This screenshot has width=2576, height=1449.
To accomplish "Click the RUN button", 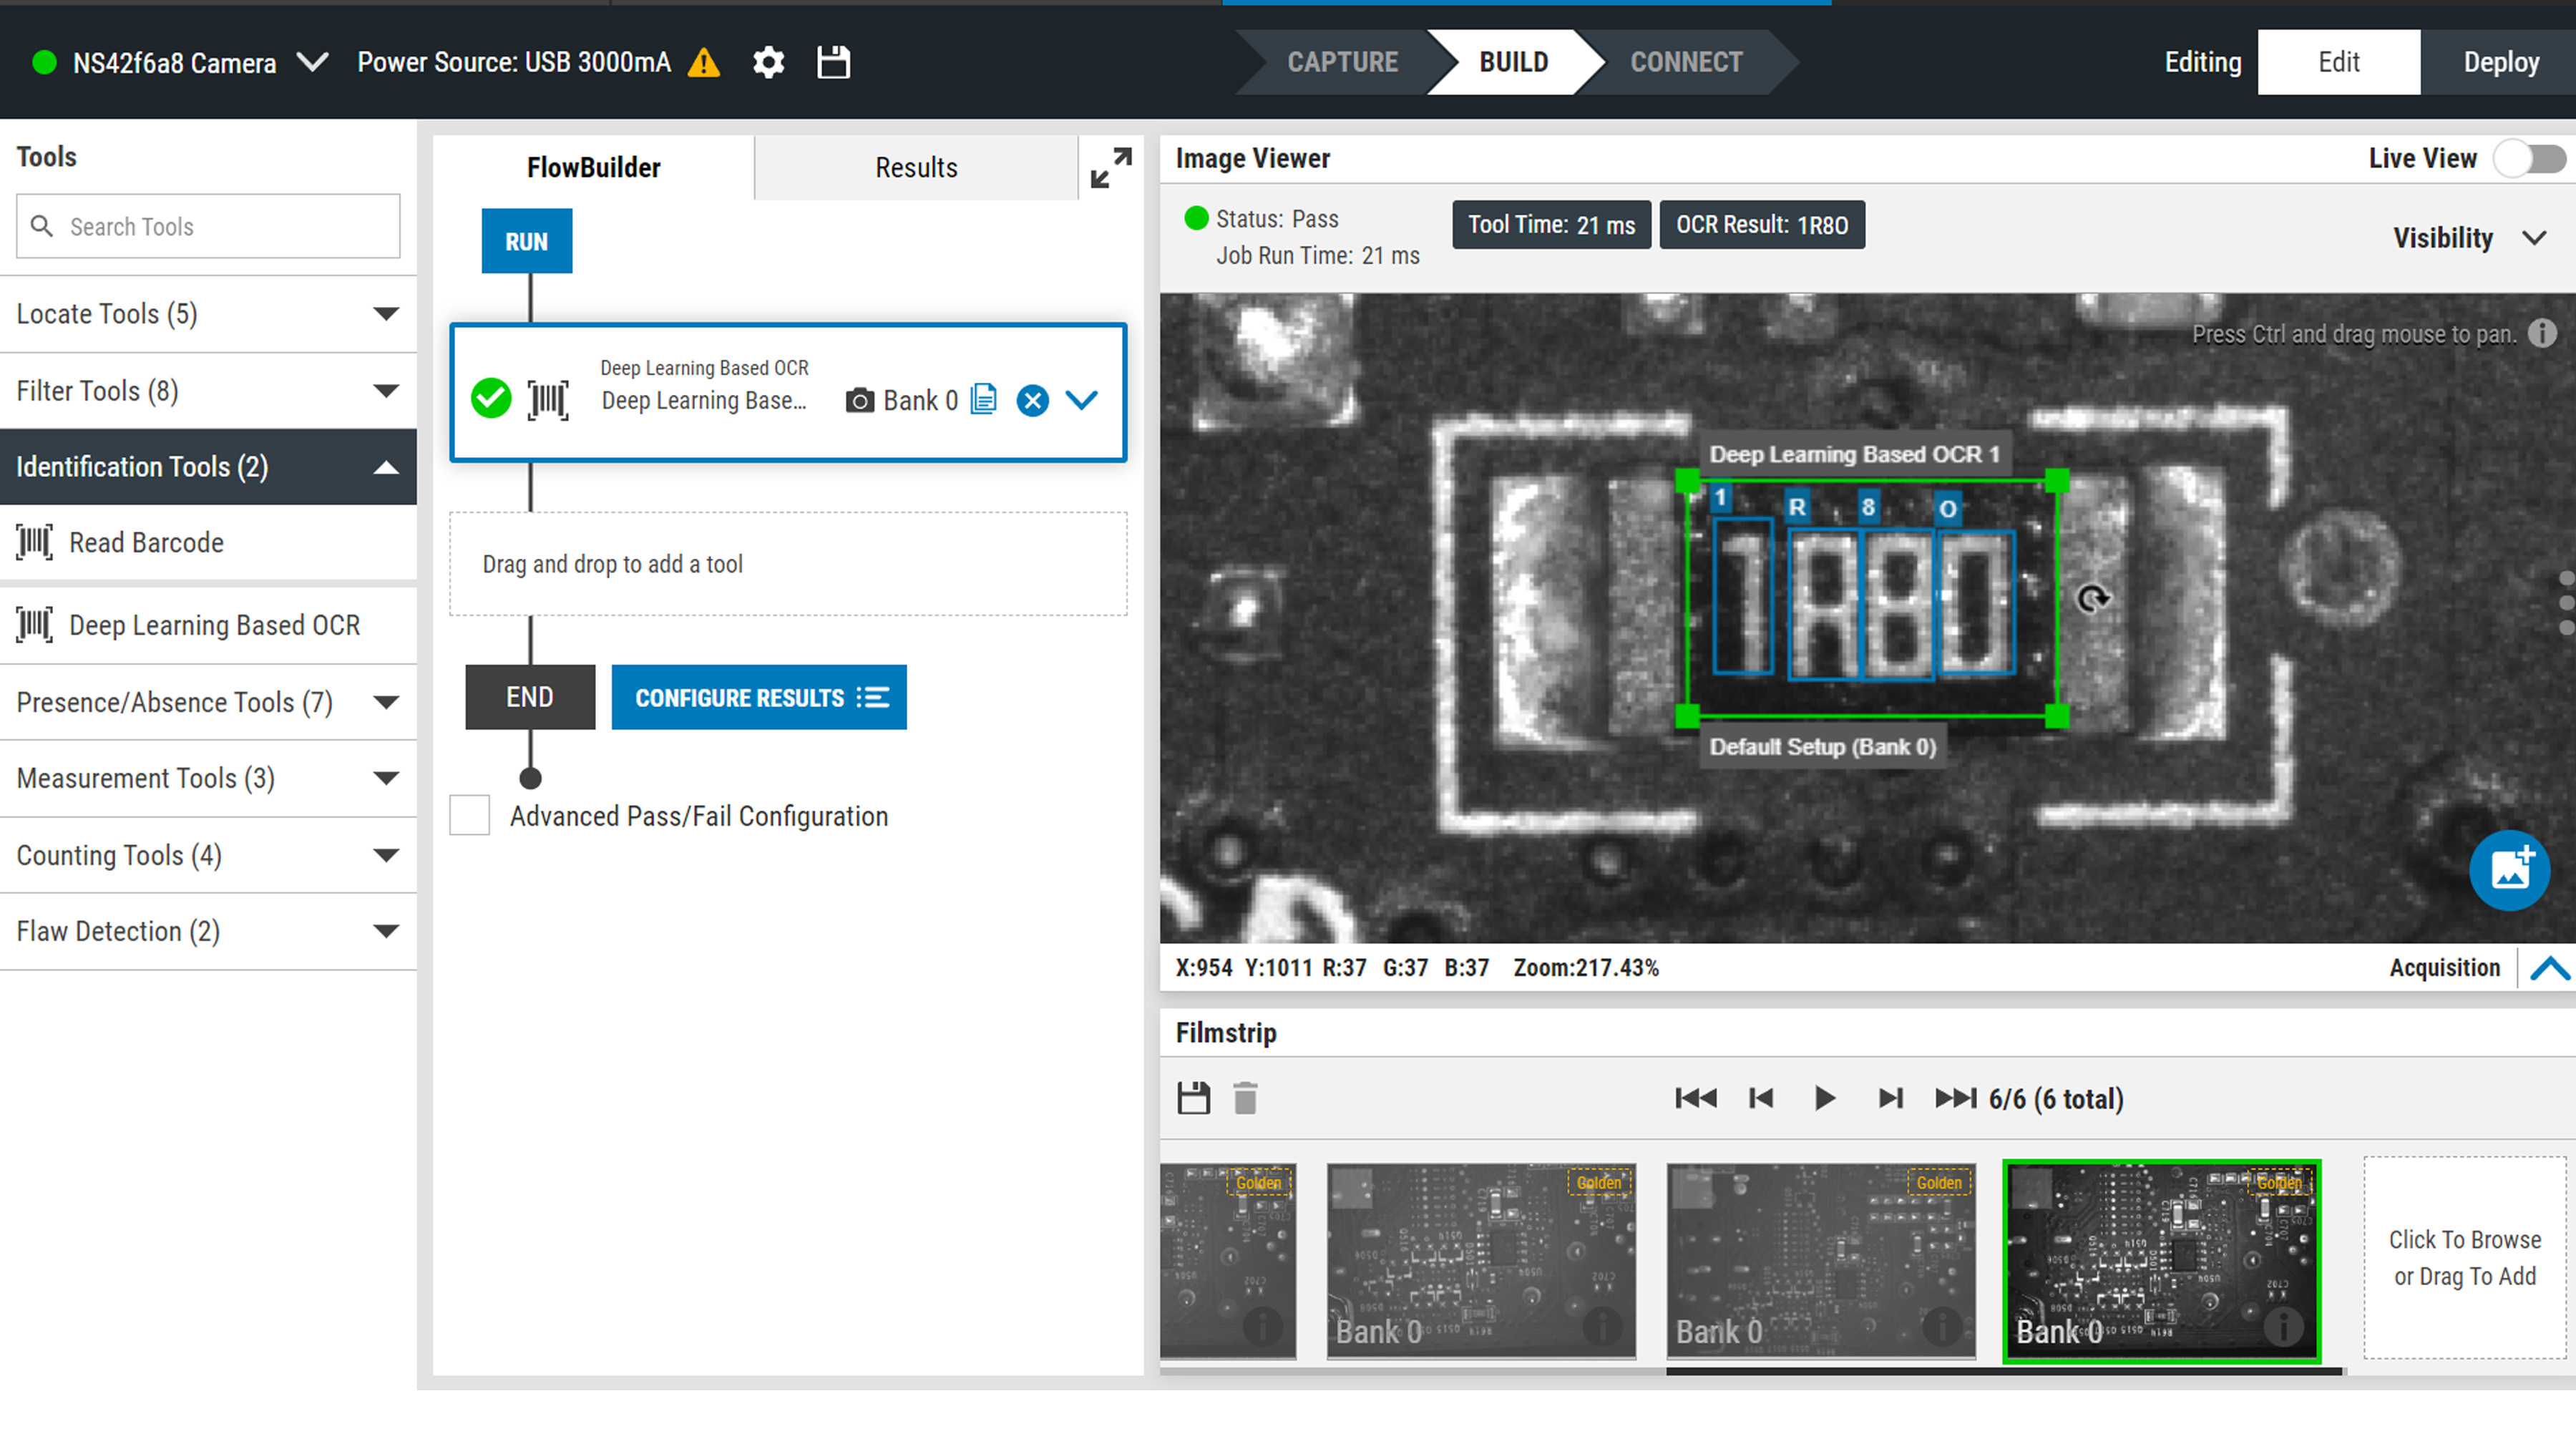I will point(527,240).
